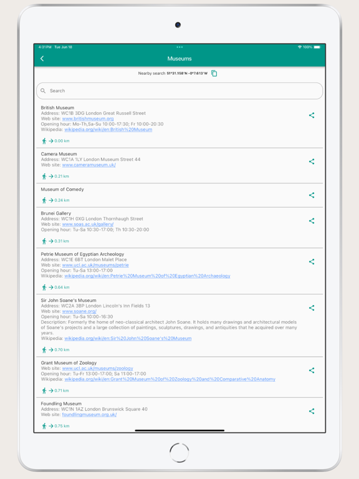The image size is (359, 479).
Task: Tap walking icon for Museum of Comedy
Action: (44, 200)
